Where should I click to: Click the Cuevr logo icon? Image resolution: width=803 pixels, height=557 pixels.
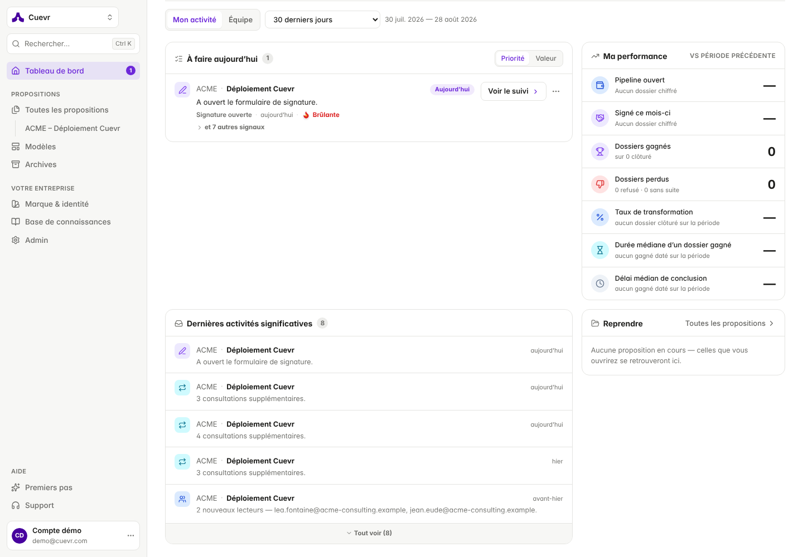pos(18,17)
